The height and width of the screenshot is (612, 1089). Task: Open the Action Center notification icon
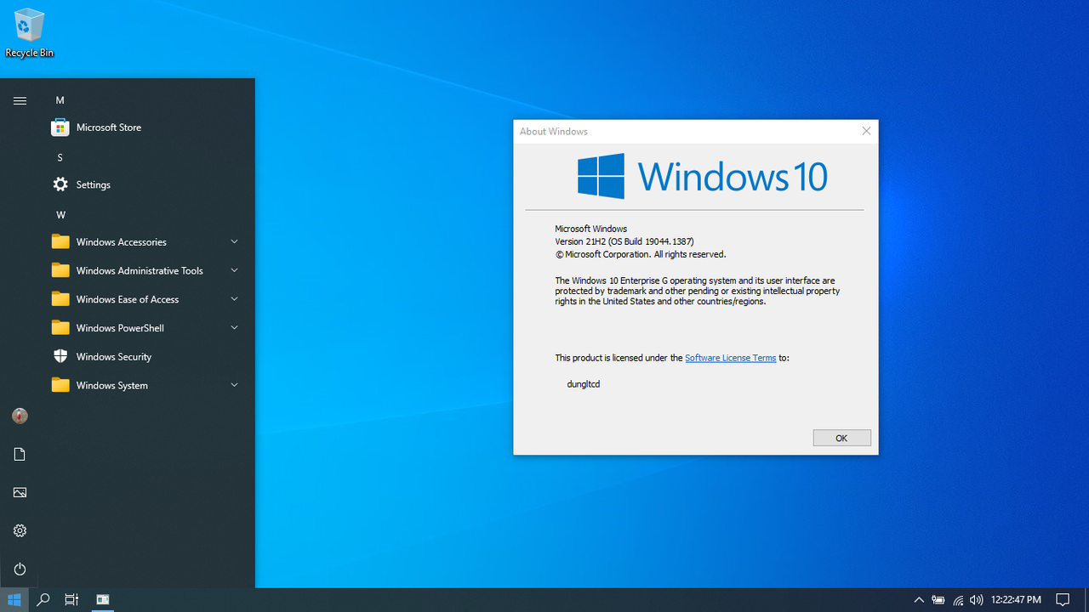(1063, 599)
